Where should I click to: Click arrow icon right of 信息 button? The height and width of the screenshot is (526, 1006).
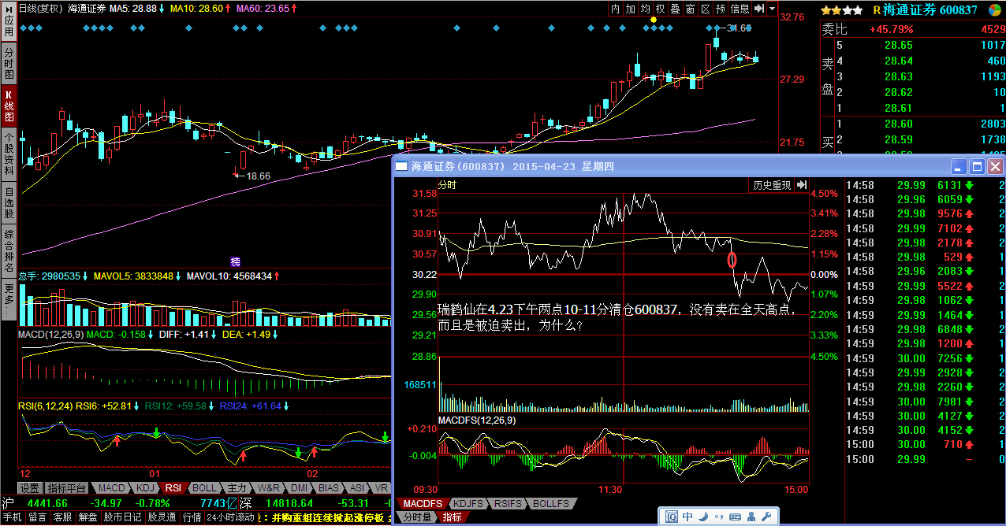[x=759, y=9]
